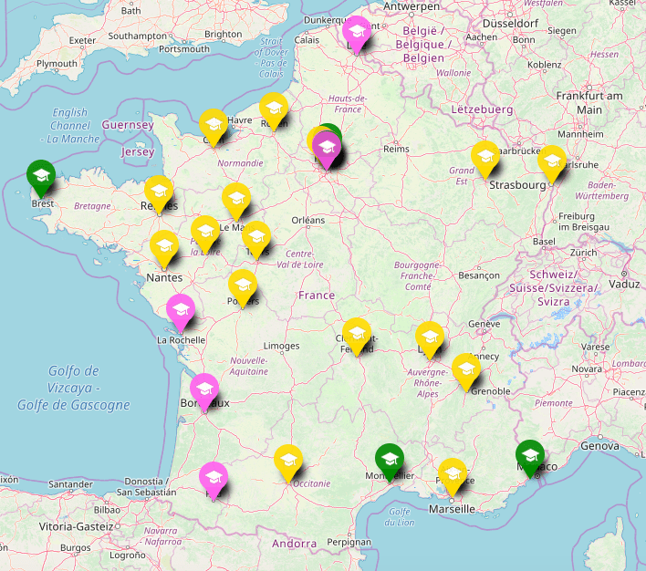Click the yellow marker beside the Karlsruhe label
The width and height of the screenshot is (646, 571).
tap(551, 161)
